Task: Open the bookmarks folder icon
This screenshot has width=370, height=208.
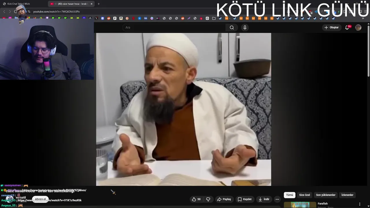Action: (x=214, y=18)
